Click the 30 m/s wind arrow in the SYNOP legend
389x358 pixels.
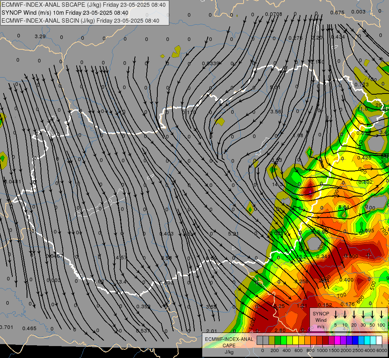(363, 314)
